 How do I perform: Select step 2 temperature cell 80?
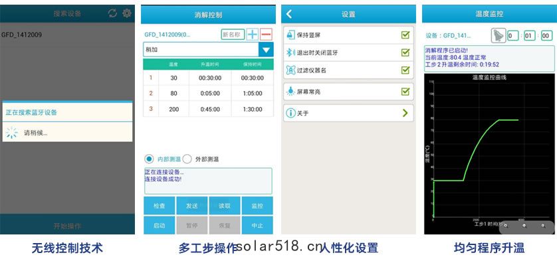pyautogui.click(x=173, y=94)
